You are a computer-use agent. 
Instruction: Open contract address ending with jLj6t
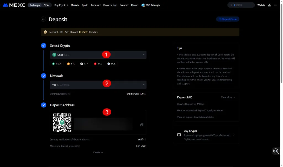136,94
